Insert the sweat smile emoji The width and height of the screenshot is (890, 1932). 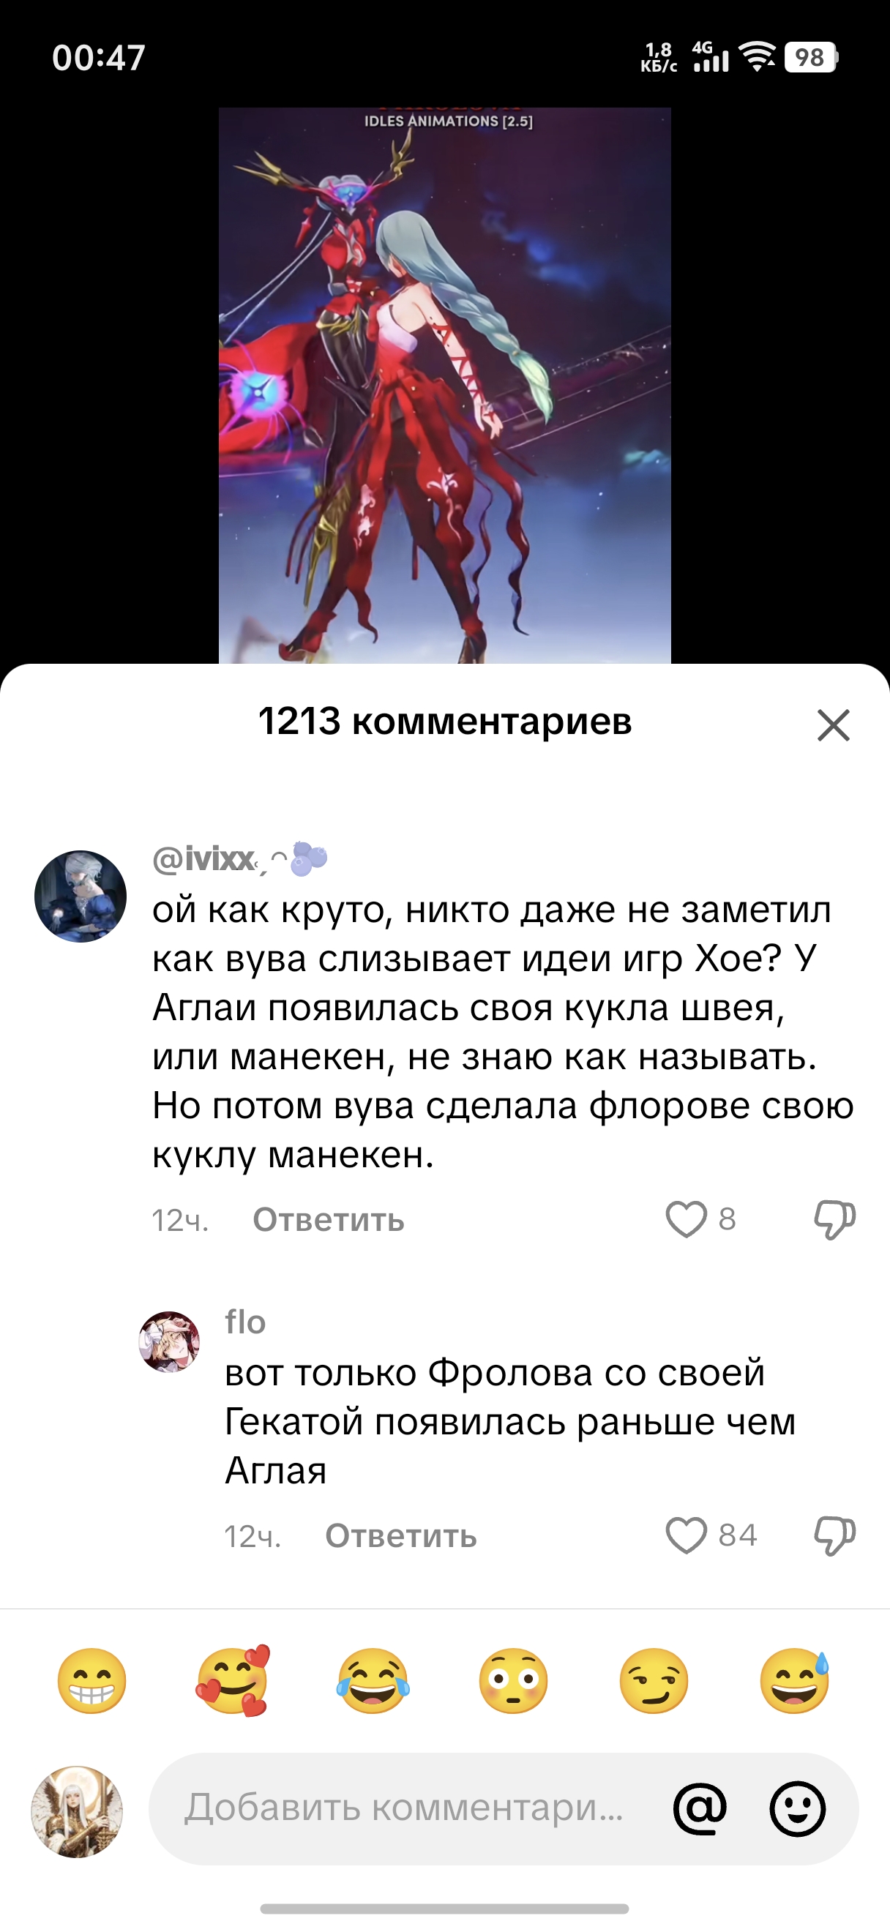click(795, 1681)
